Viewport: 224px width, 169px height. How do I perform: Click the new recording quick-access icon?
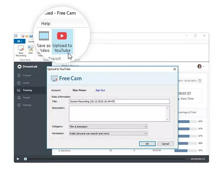click(22, 36)
